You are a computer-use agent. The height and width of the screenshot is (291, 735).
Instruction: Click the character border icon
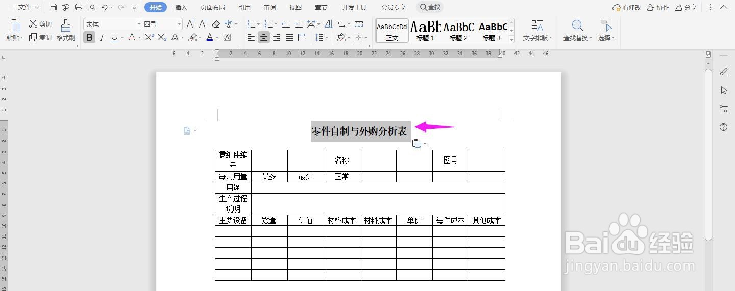(227, 37)
